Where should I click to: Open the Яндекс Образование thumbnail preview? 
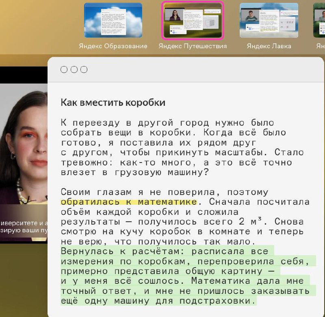pos(113,20)
